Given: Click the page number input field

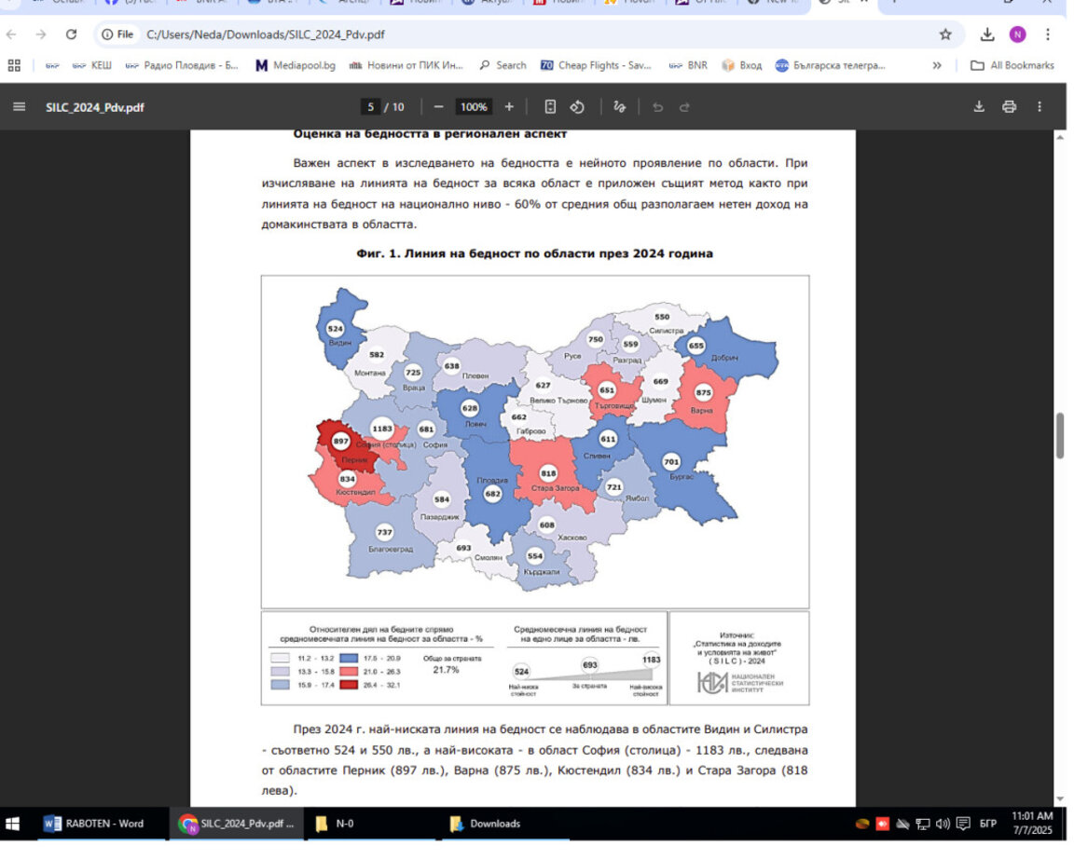Looking at the screenshot, I should point(370,107).
